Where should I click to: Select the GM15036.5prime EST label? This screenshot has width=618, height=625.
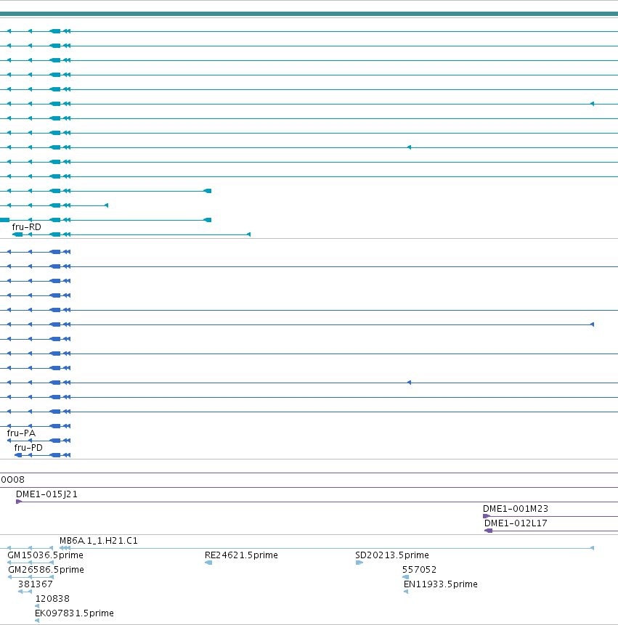(46, 555)
